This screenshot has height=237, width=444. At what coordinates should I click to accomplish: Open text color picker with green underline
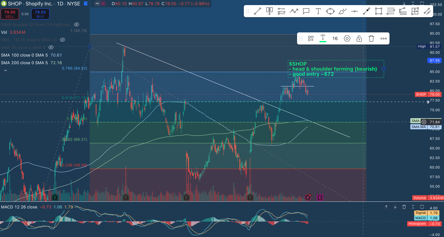coord(323,38)
